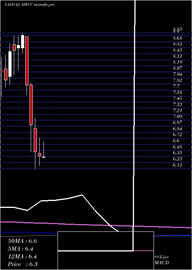
Task: Select the 7.58 price axis label
Action: [x=177, y=93]
